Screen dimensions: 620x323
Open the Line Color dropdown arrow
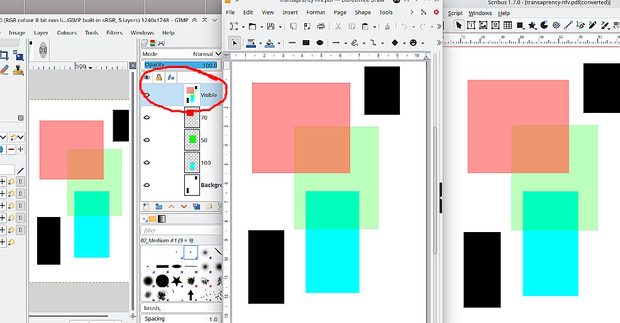(260, 43)
